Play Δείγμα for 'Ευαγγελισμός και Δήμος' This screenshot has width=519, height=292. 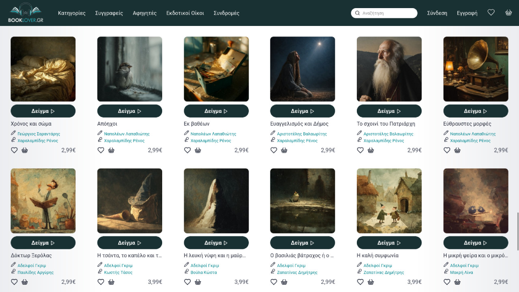tap(302, 111)
